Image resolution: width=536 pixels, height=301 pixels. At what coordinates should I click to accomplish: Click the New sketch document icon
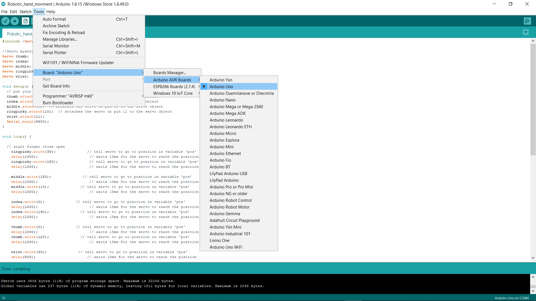click(x=25, y=21)
